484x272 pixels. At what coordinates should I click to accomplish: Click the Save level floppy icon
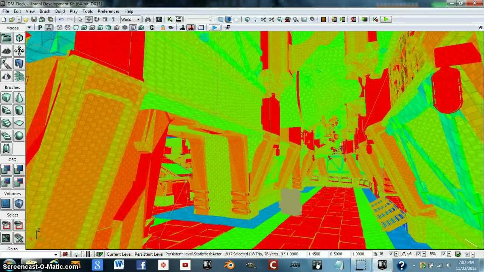point(34,19)
